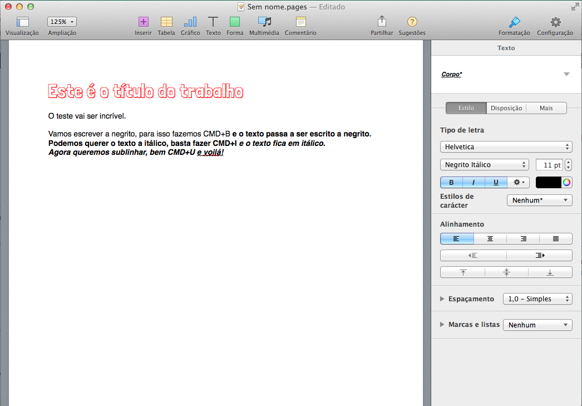Add a chart via Gráfico icon

tap(190, 22)
